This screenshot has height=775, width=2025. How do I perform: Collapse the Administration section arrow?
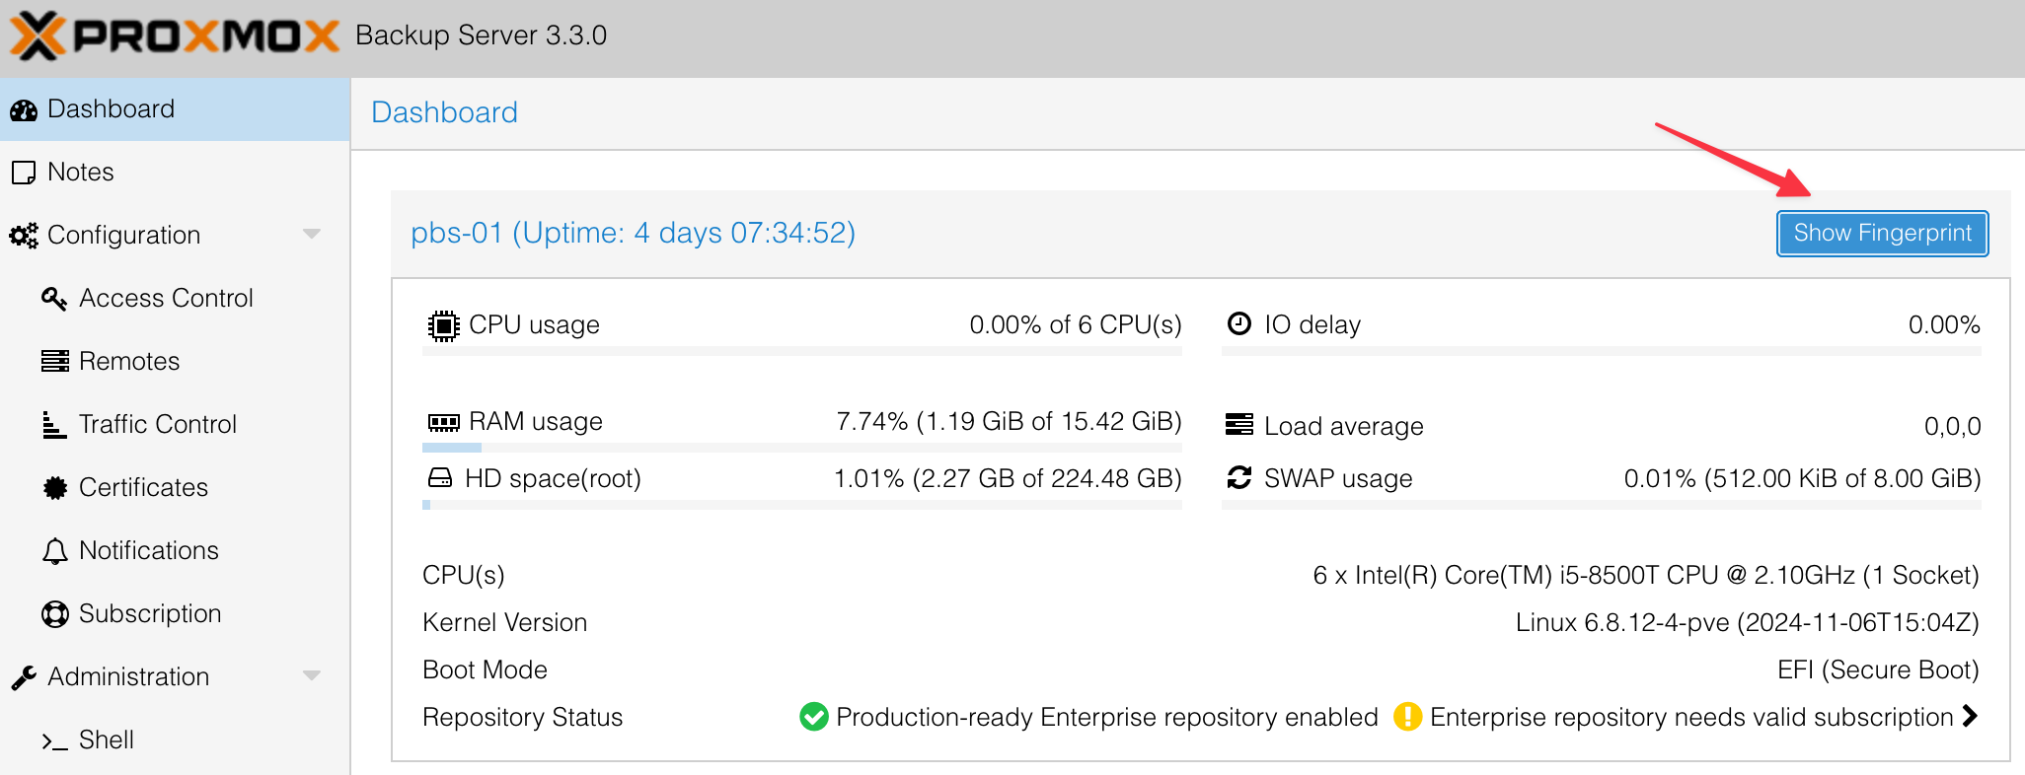(x=312, y=675)
